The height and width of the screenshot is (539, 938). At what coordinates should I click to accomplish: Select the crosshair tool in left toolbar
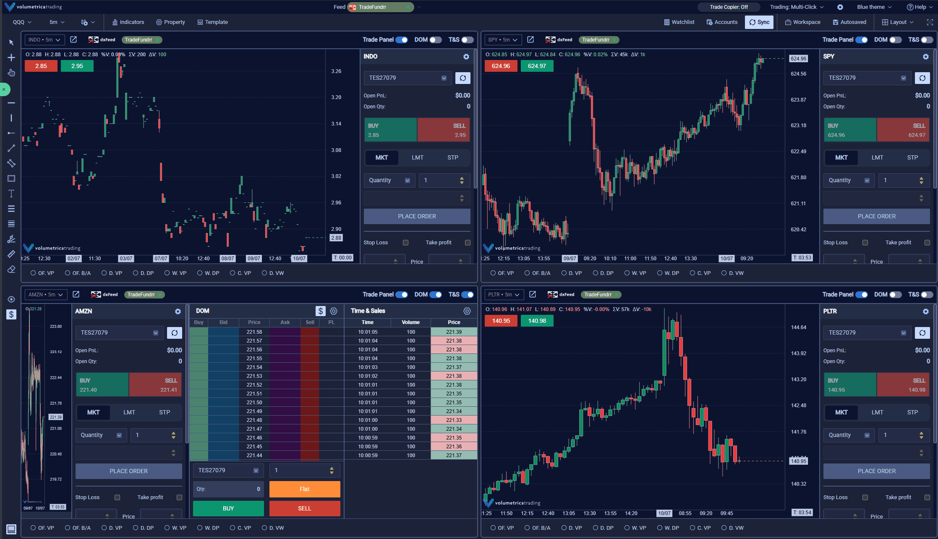11,58
